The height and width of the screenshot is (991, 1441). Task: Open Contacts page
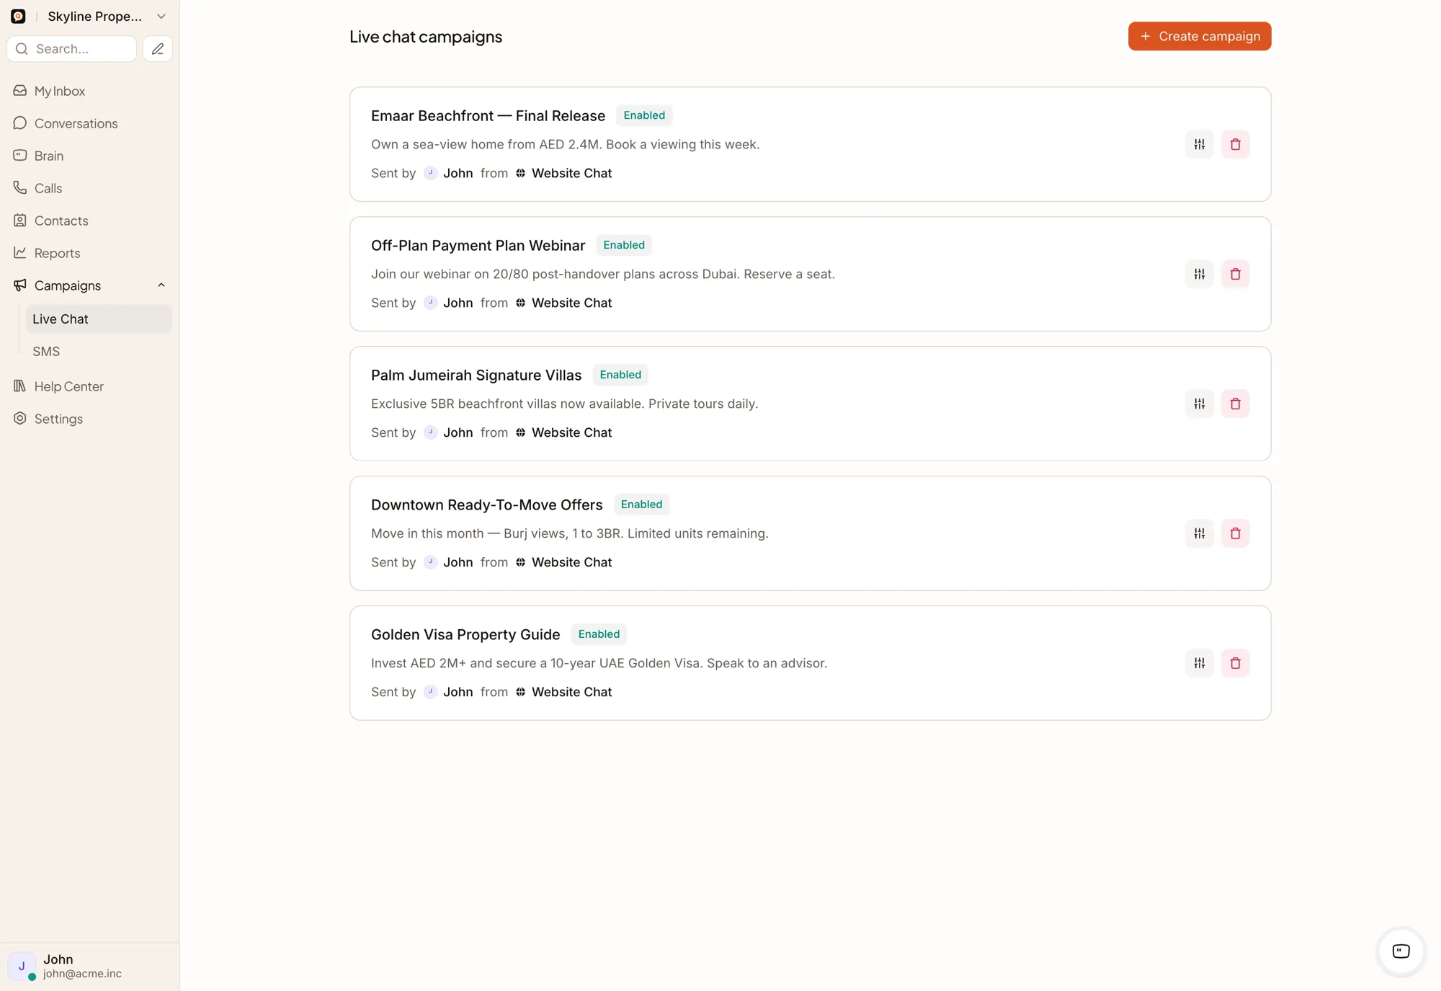click(x=89, y=221)
